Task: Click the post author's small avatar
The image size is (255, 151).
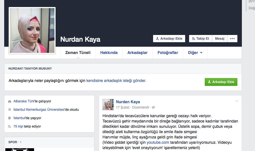Action: (108, 105)
